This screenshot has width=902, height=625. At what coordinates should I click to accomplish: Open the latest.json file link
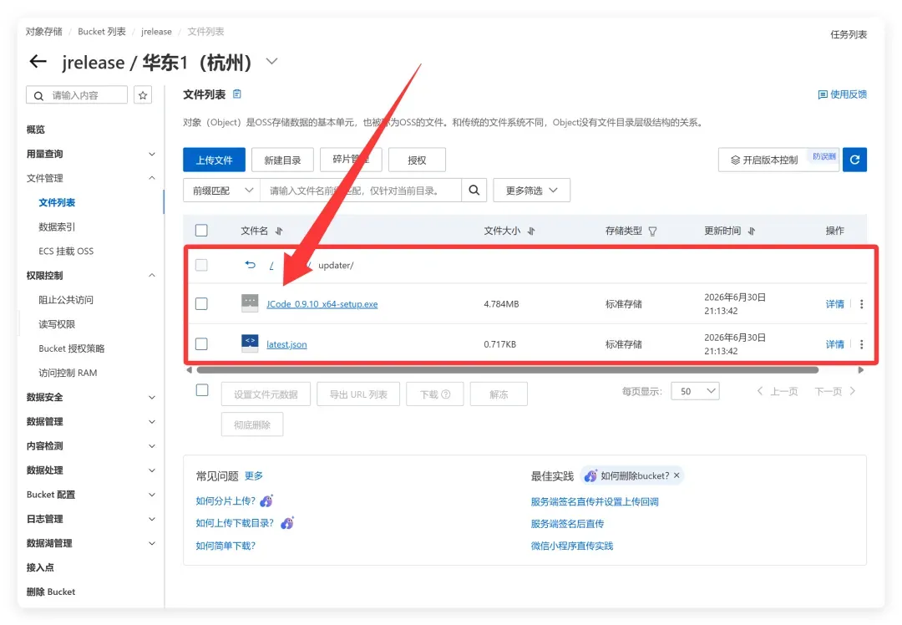tap(286, 344)
